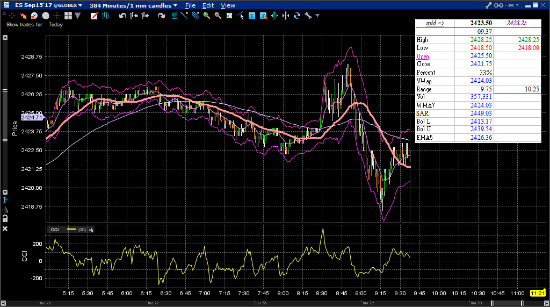Click the add study indicator icon
Image resolution: width=550 pixels, height=307 pixels.
[x=173, y=16]
